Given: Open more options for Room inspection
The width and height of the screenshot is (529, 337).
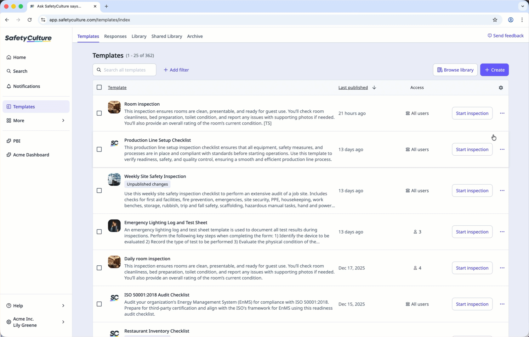Looking at the screenshot, I should point(502,113).
